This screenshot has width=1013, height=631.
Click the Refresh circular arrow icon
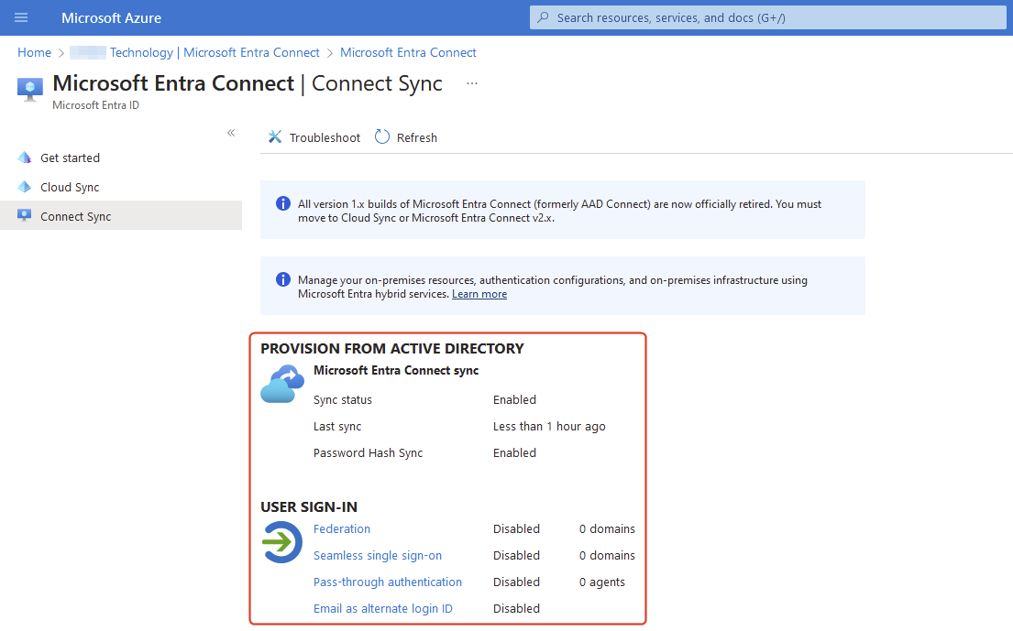click(382, 137)
